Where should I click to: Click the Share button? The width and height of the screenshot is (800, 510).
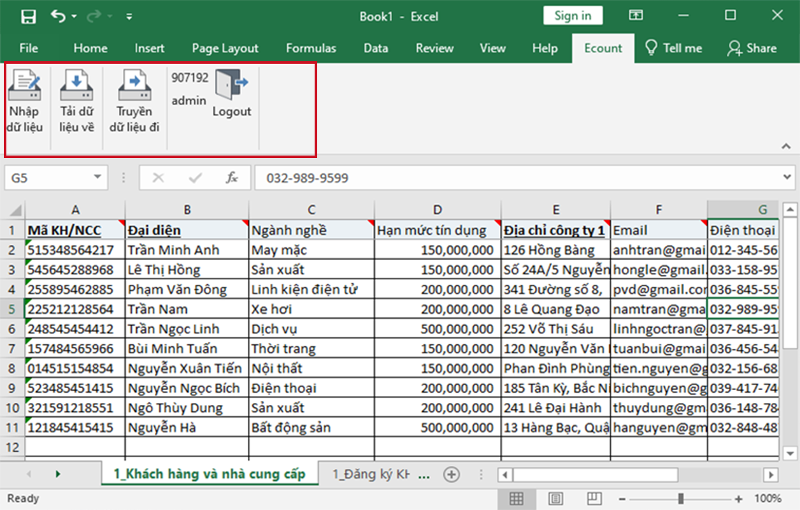click(x=752, y=48)
